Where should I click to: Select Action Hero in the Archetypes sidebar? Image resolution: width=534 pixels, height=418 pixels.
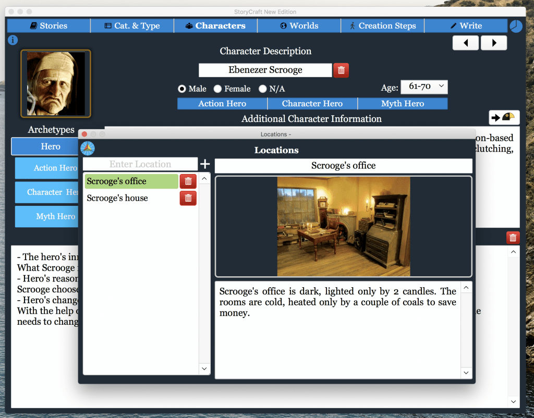(47, 168)
